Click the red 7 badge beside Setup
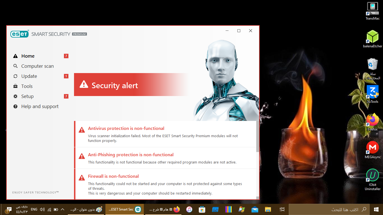 click(66, 96)
